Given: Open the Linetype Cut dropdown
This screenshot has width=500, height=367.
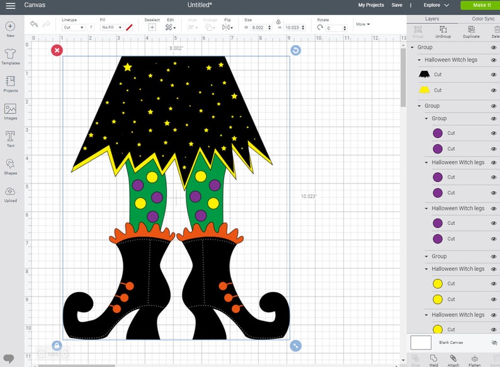Looking at the screenshot, I should 73,28.
